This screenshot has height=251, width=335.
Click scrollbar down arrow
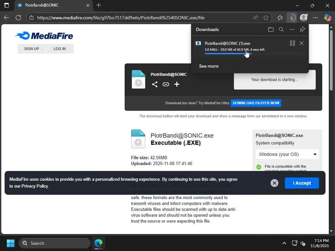tap(331, 231)
